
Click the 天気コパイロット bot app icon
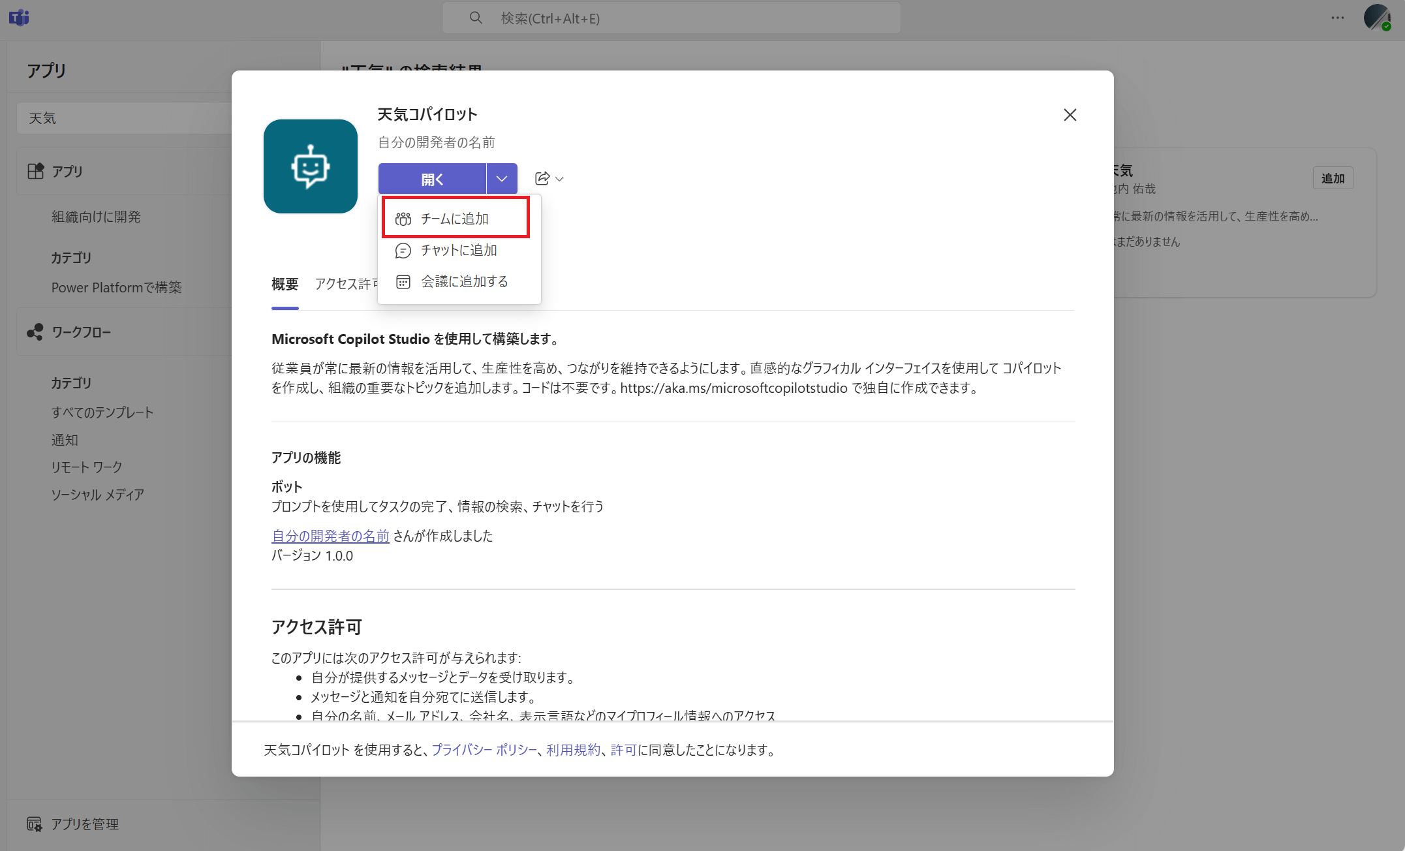pyautogui.click(x=311, y=166)
